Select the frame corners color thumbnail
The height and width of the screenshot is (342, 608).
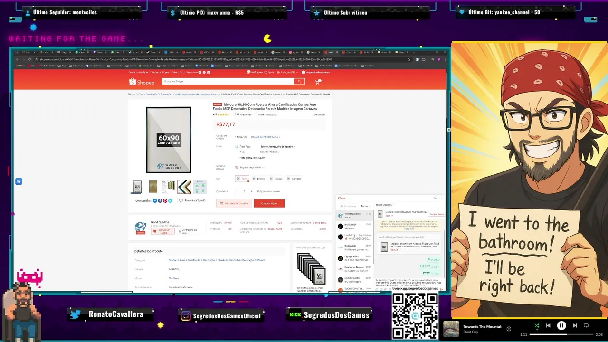[184, 187]
